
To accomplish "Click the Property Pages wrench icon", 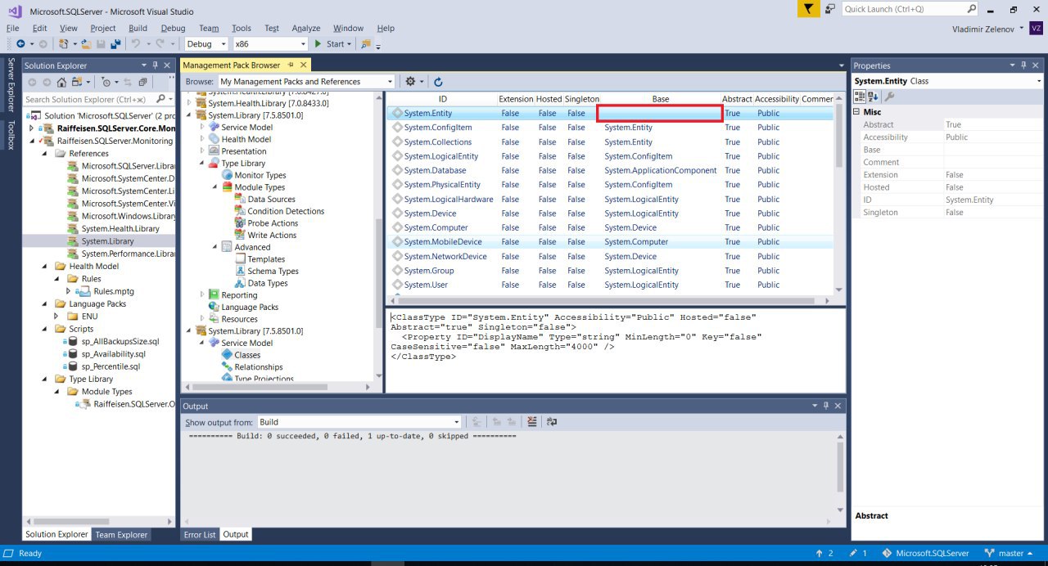I will pos(890,97).
